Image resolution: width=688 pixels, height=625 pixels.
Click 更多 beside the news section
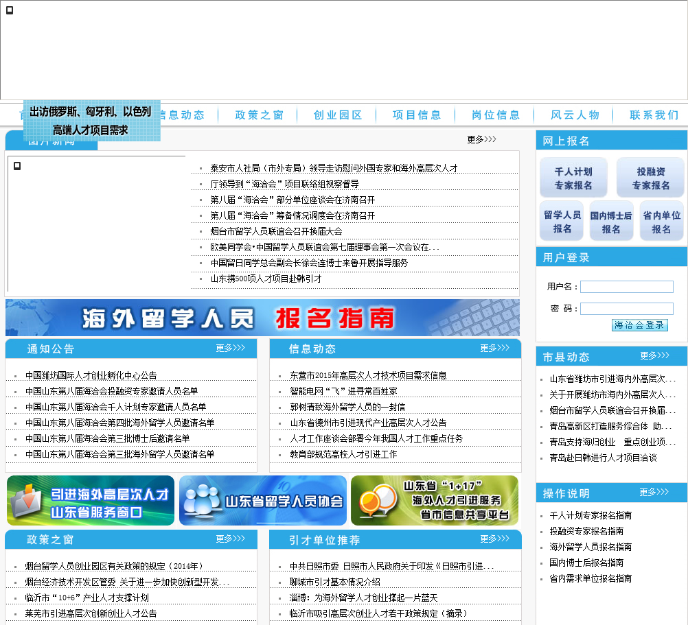481,139
